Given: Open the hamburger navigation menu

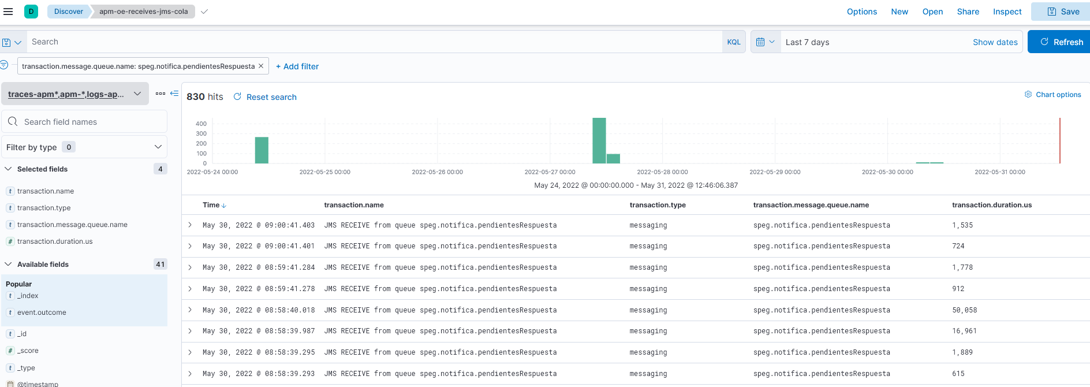Looking at the screenshot, I should (x=8, y=12).
